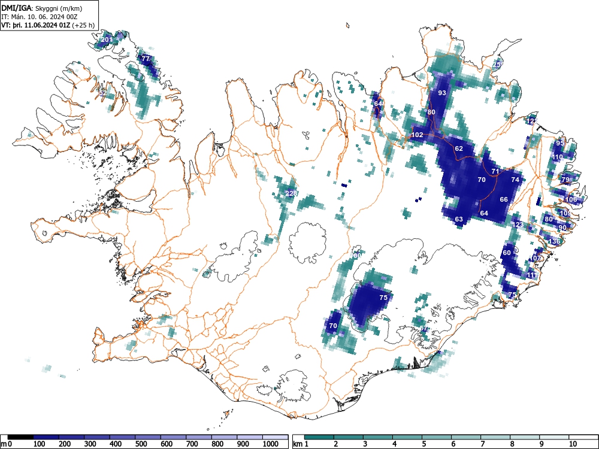
Task: Select the '74' visibility value
Action: 515,180
